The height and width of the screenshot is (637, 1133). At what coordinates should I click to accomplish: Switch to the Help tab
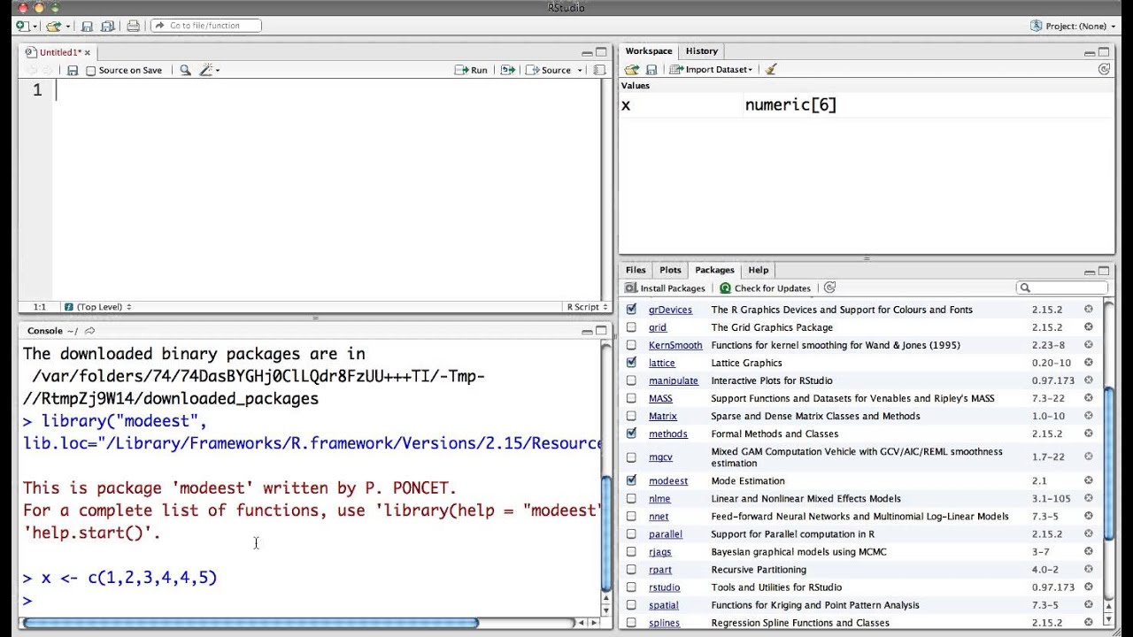coord(759,270)
